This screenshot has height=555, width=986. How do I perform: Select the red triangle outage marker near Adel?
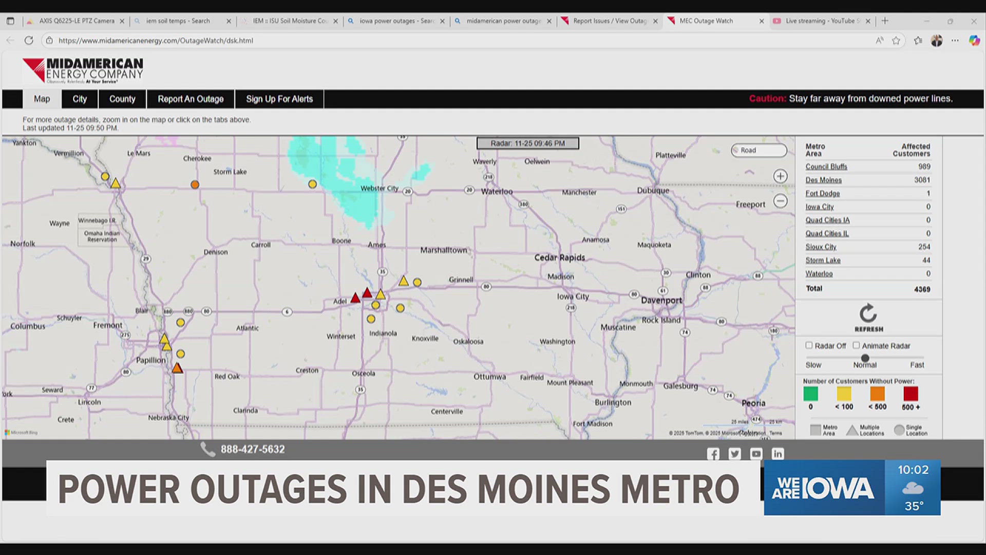[355, 298]
